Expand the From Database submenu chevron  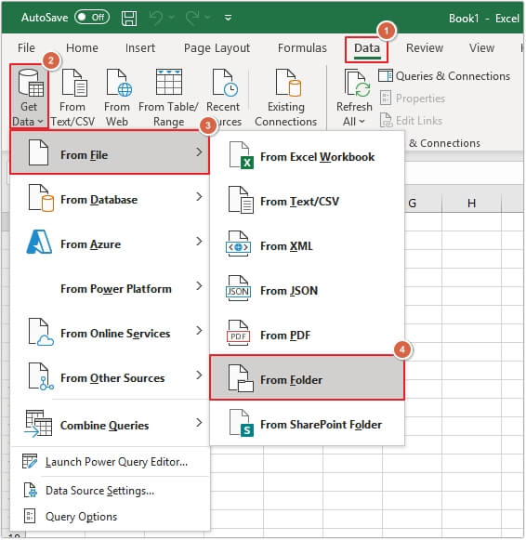point(199,197)
